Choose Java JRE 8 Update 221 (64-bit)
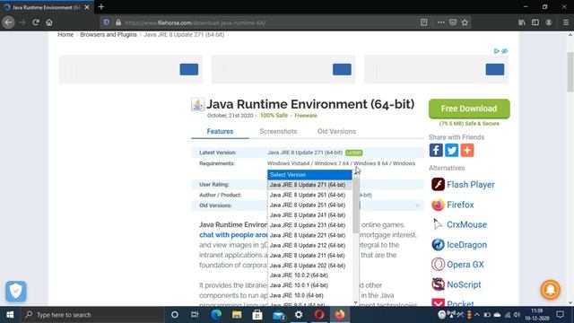 (x=309, y=235)
